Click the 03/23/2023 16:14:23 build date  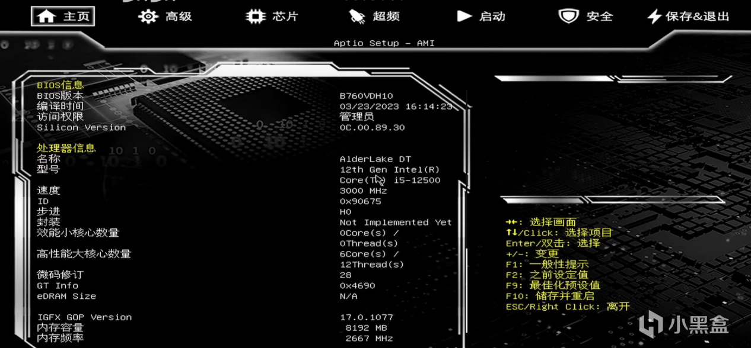tap(396, 107)
